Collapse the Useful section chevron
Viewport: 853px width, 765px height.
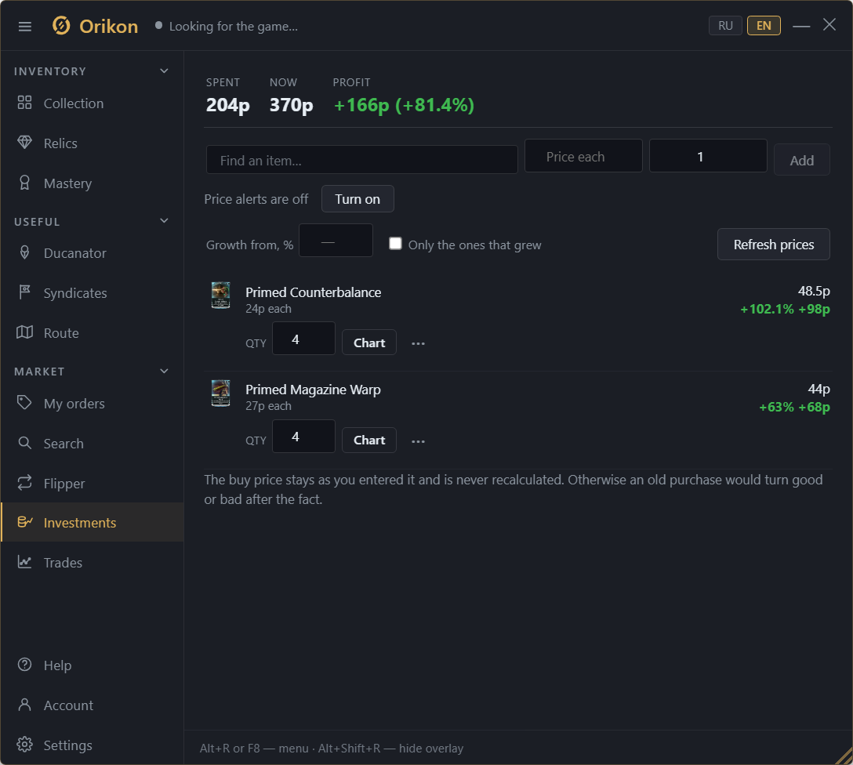165,221
